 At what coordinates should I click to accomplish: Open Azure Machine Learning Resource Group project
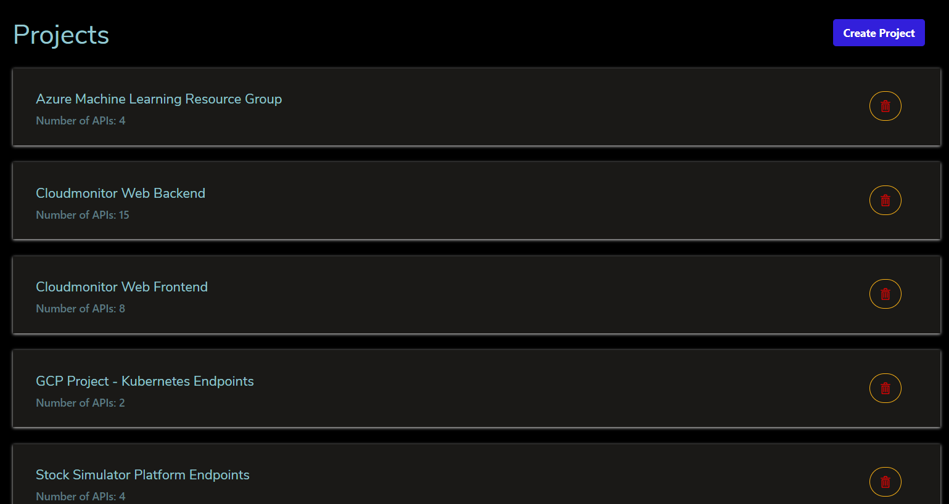tap(158, 99)
